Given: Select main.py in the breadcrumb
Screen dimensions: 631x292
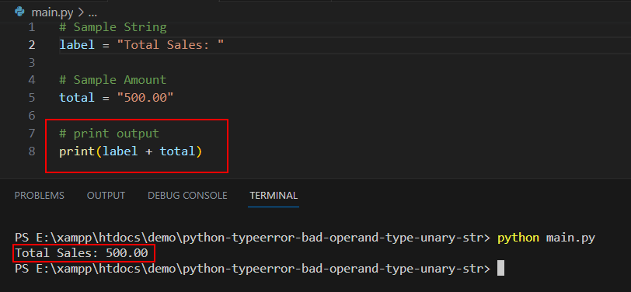Looking at the screenshot, I should (x=52, y=12).
